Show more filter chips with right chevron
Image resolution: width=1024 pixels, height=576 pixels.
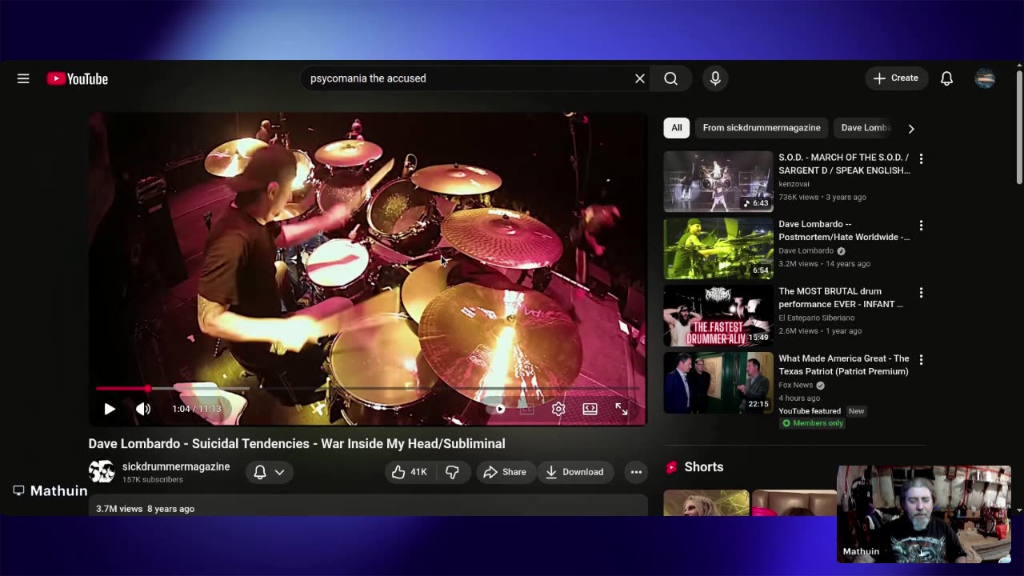coord(911,128)
